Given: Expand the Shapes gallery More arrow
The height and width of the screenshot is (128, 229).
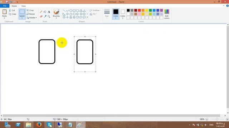Looking at the screenshot, I should coord(87,17).
